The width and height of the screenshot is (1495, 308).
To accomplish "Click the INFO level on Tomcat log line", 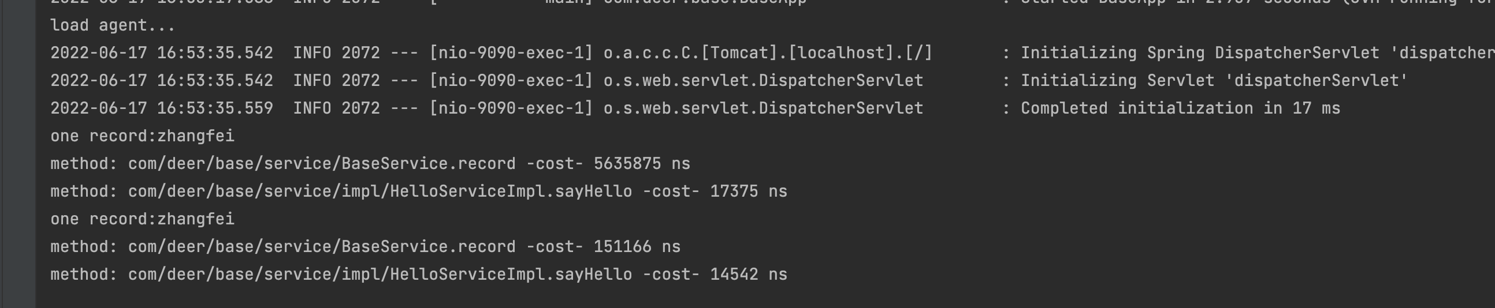I will (x=312, y=52).
